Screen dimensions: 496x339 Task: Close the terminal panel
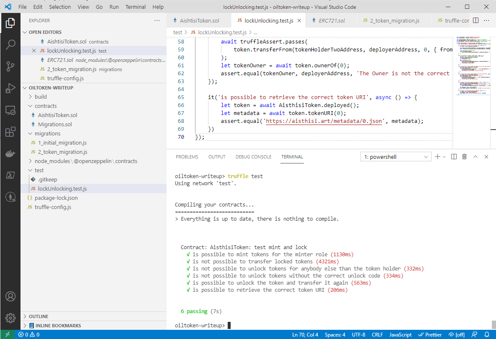[486, 157]
